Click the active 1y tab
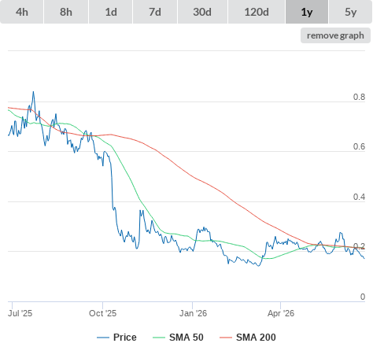This screenshot has width=373, height=358. click(307, 12)
